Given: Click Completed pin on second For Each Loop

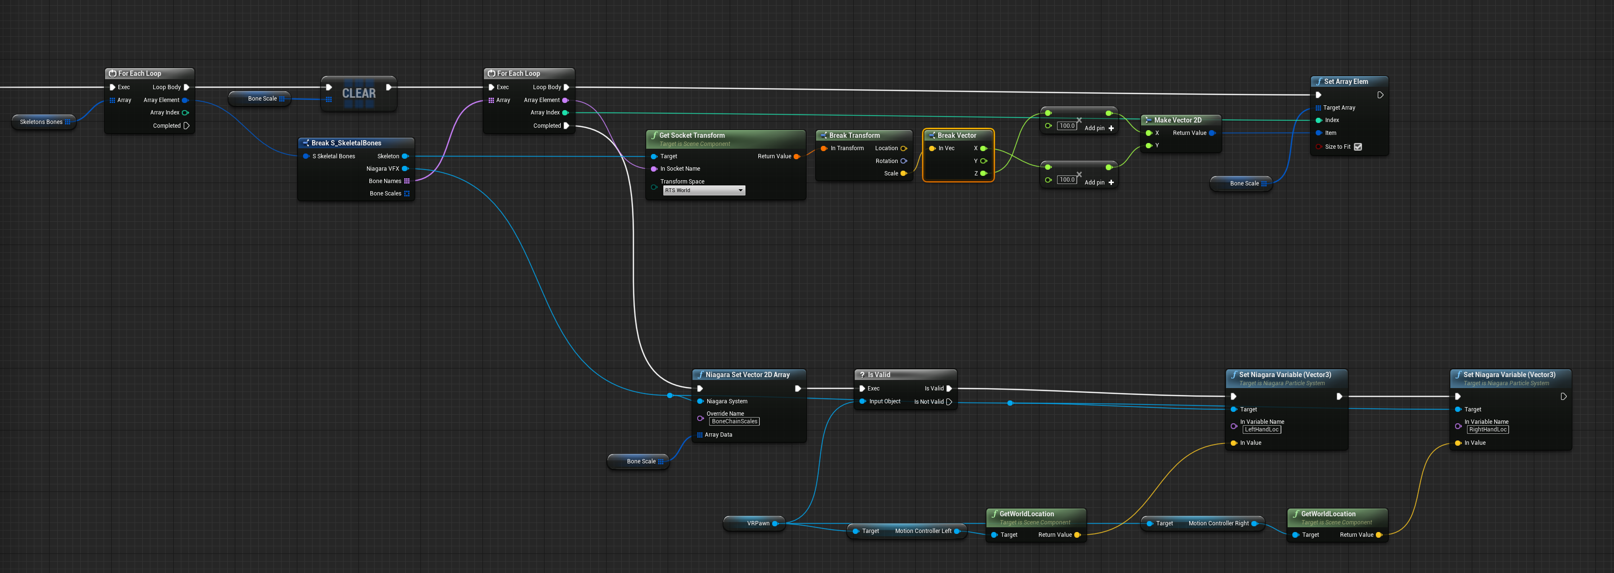Looking at the screenshot, I should coord(566,126).
